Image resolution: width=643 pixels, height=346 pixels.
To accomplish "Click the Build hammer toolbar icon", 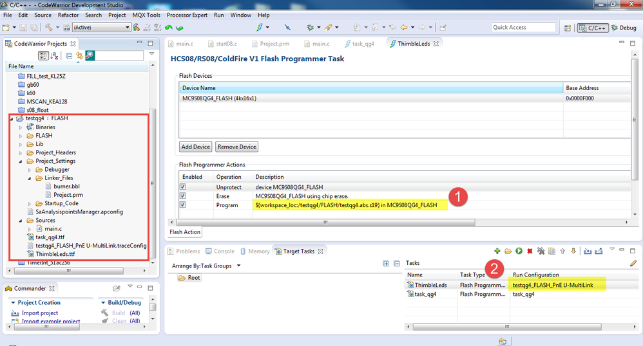I will tap(49, 28).
